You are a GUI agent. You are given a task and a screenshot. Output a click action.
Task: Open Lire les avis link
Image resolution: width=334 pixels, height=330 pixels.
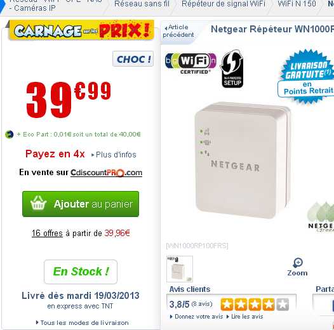click(244, 317)
